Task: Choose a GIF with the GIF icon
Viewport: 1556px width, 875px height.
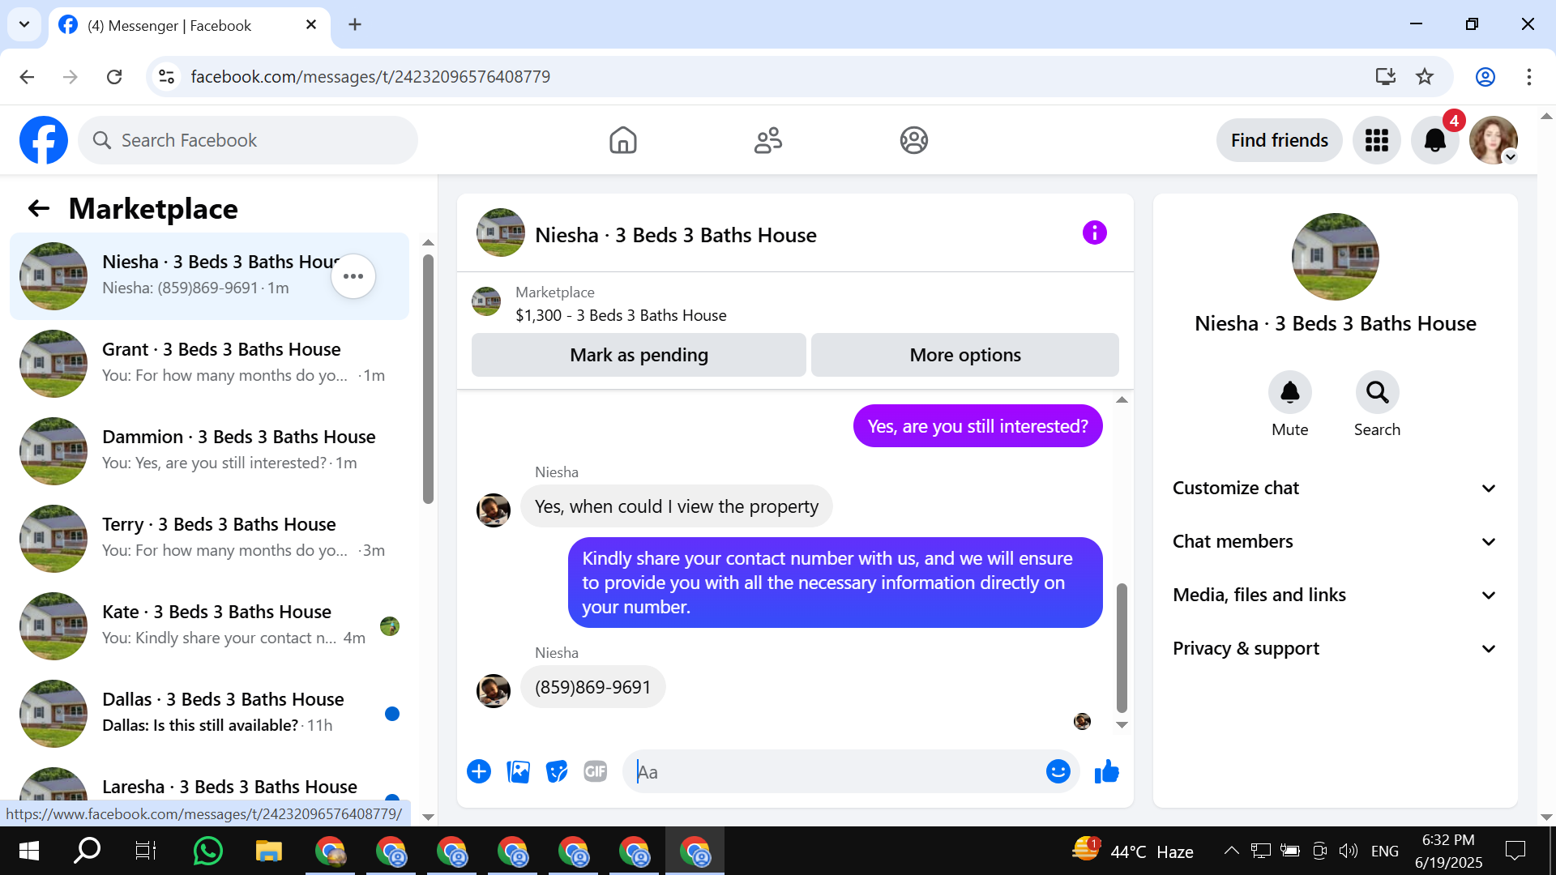Action: click(x=596, y=771)
